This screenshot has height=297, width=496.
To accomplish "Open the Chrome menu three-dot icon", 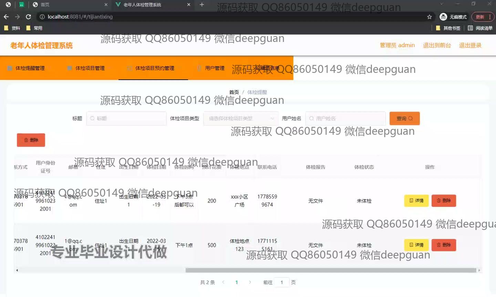I will click(x=490, y=17).
